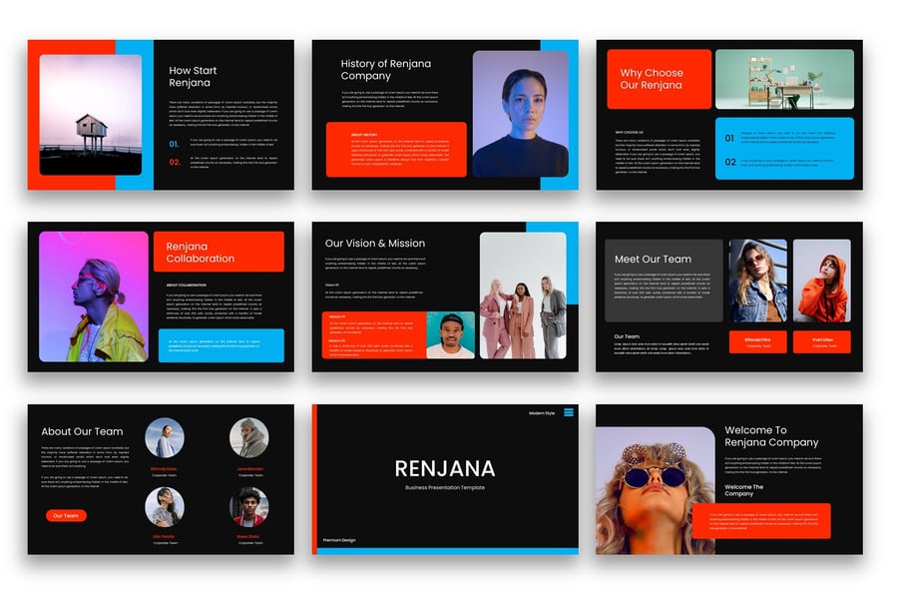
Task: Click the 'Premium Design' text on the title slide
Action: point(341,540)
